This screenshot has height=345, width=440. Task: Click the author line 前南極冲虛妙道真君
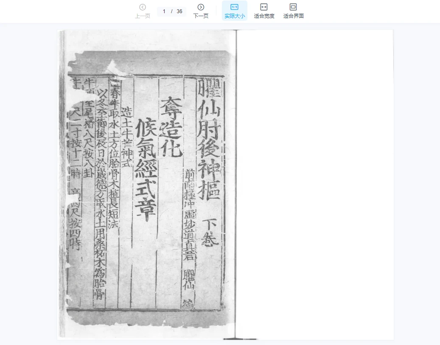[189, 215]
